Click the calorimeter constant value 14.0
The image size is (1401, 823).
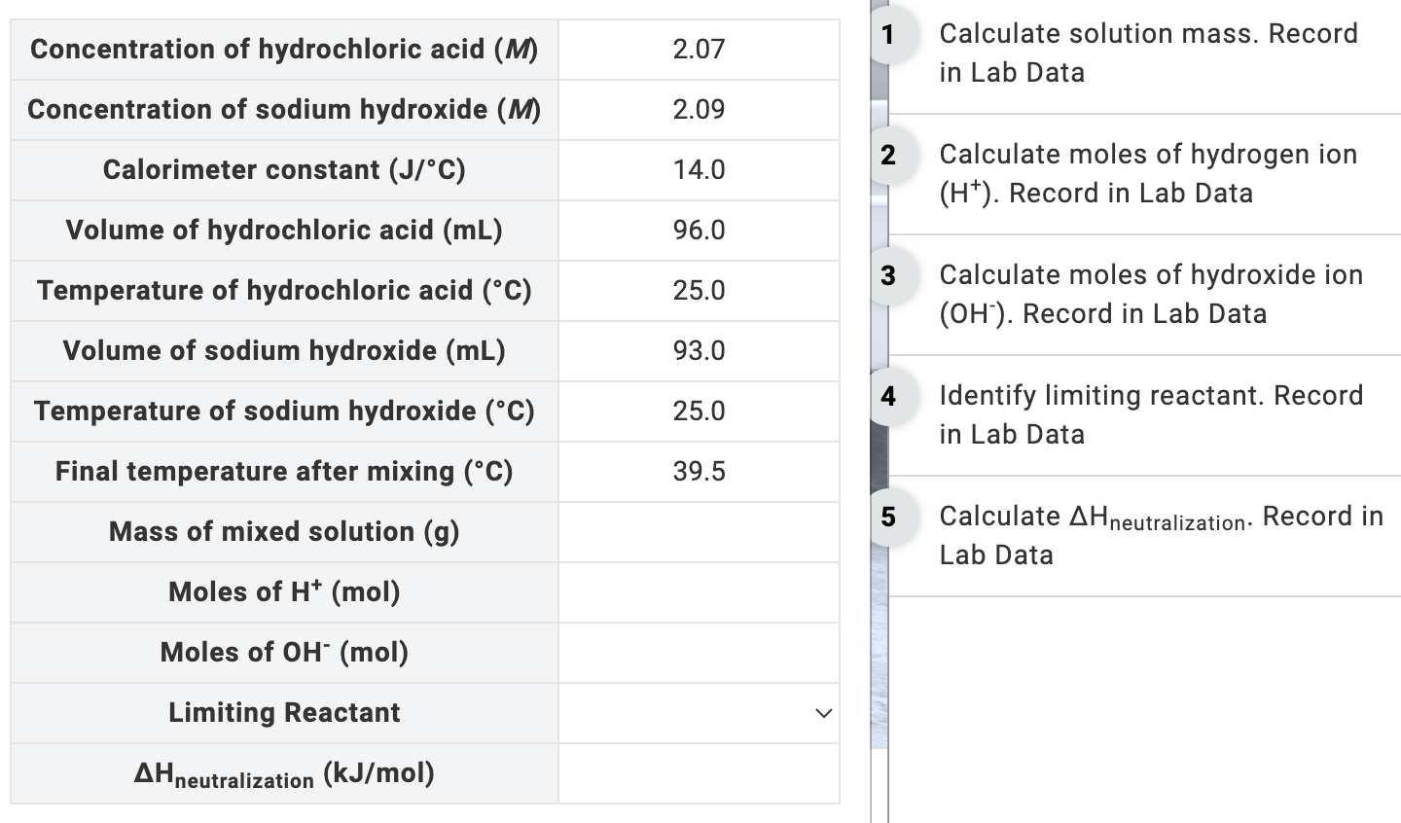pos(699,169)
